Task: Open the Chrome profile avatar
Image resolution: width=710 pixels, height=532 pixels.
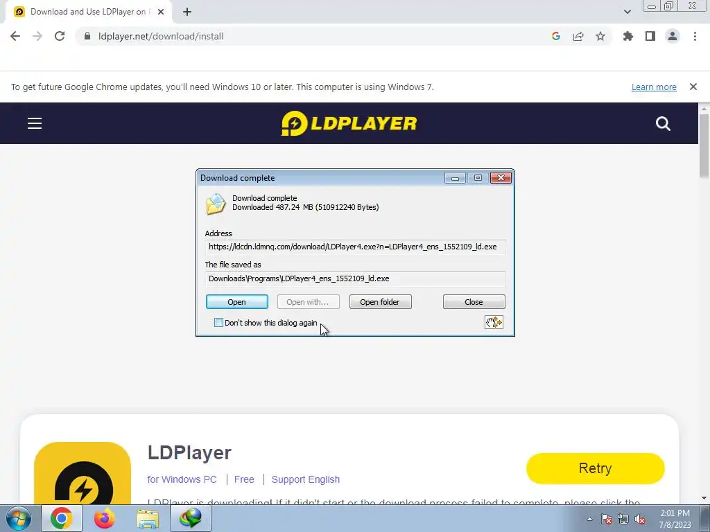Action: 673,36
